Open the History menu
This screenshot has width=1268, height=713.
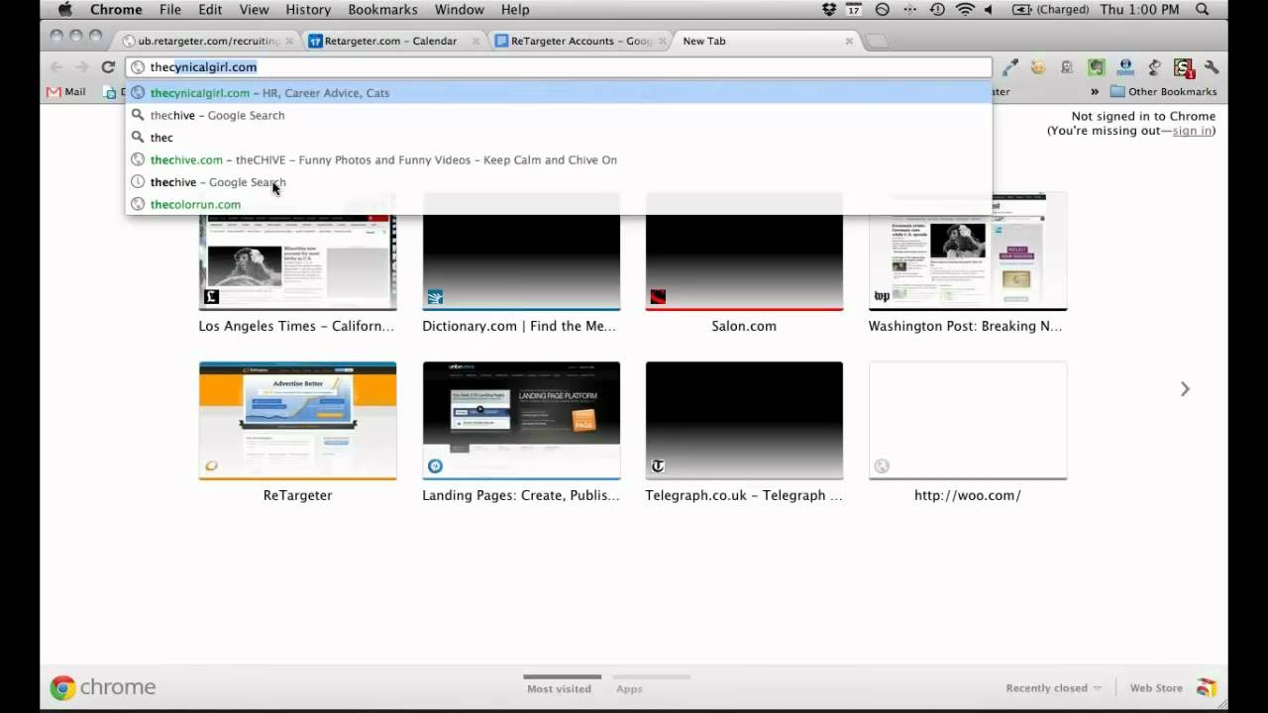click(x=308, y=10)
